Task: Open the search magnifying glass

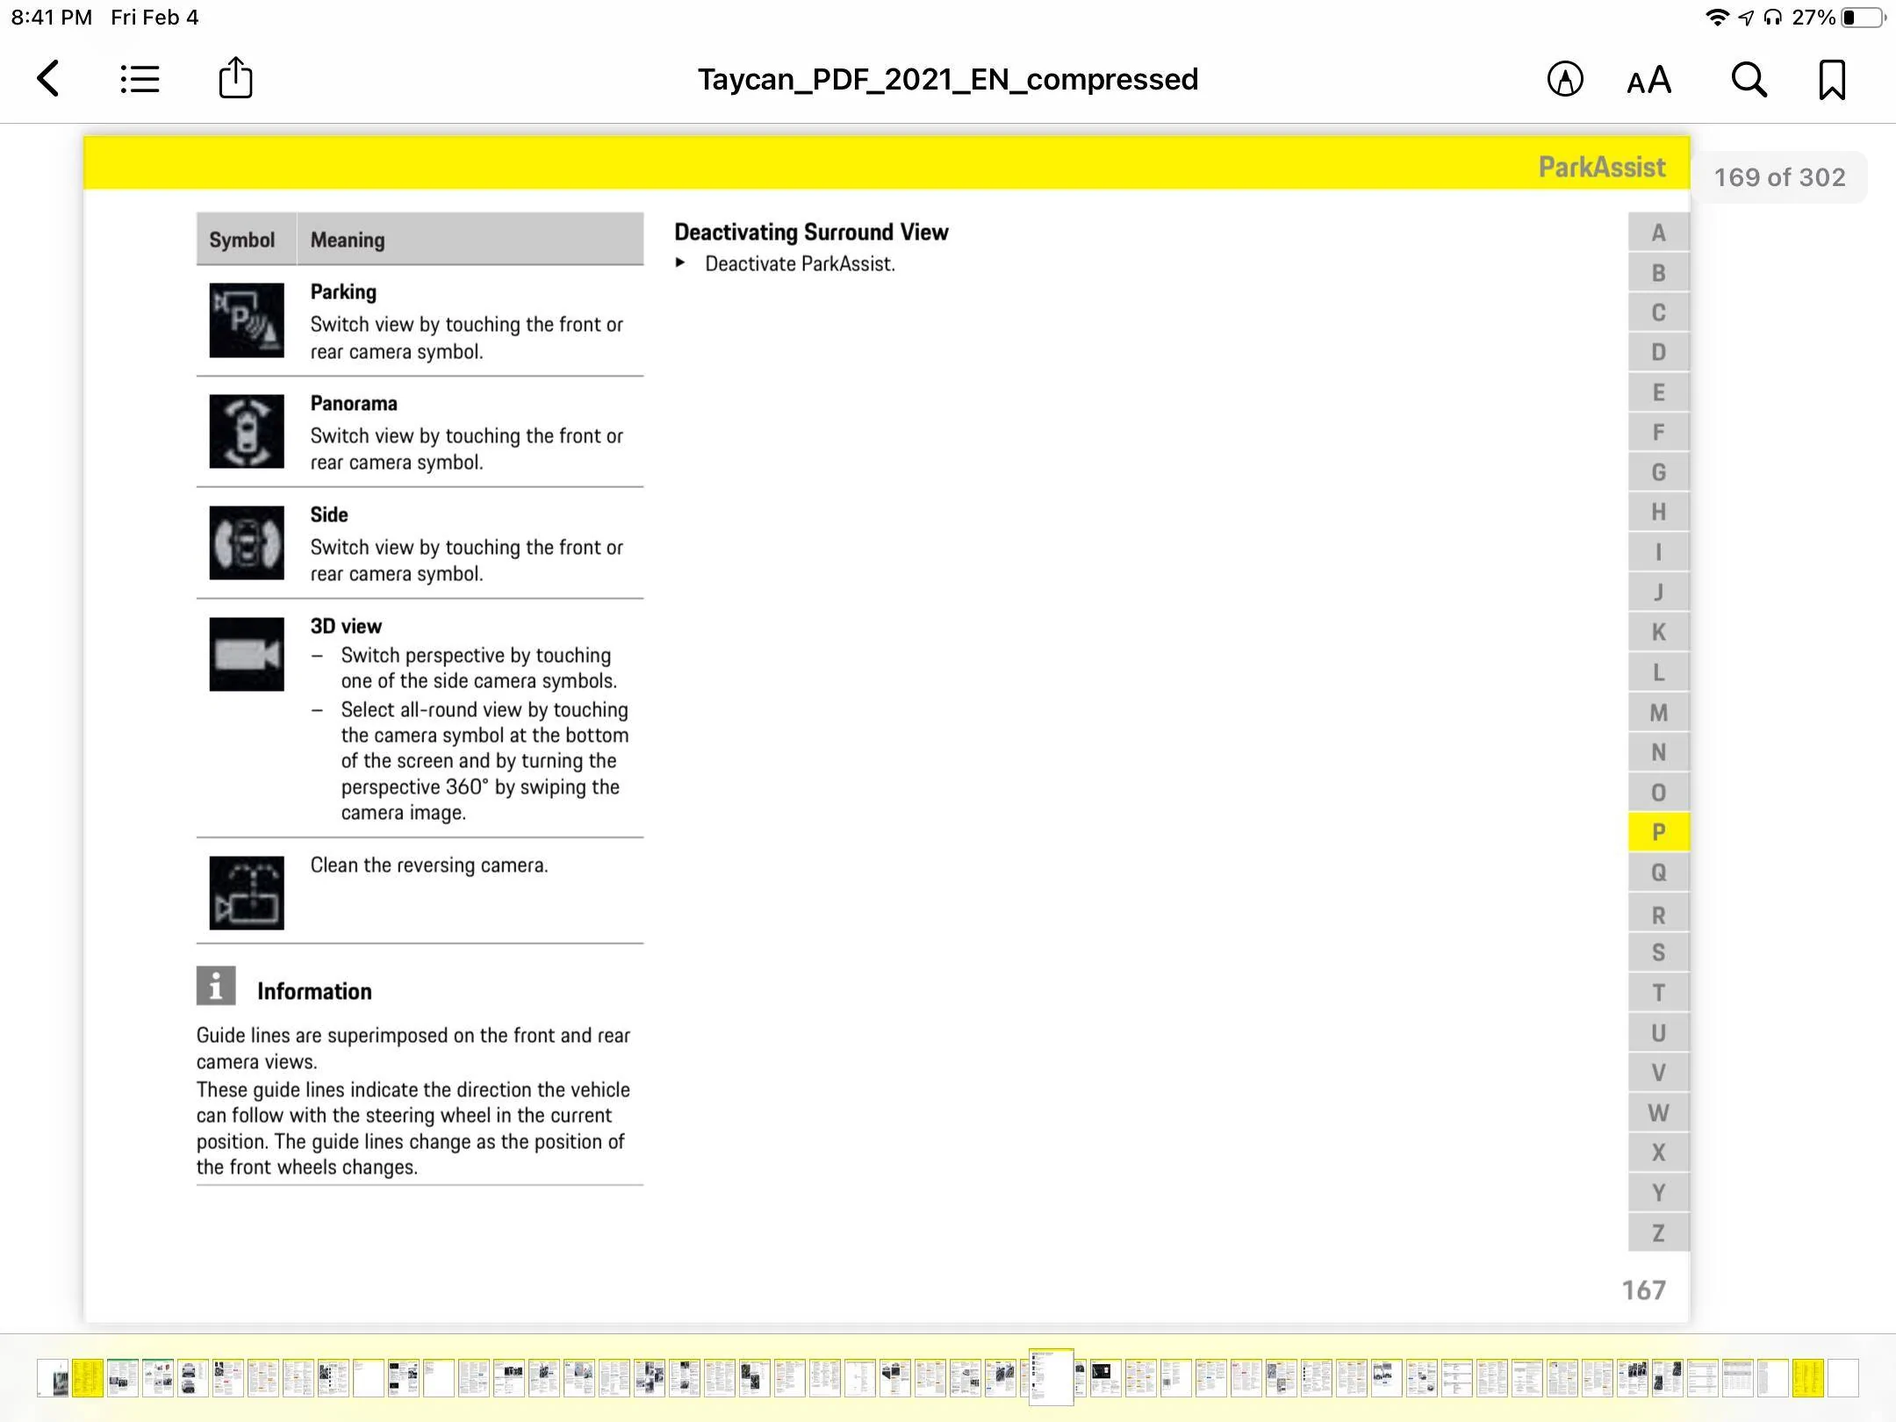Action: (x=1749, y=79)
